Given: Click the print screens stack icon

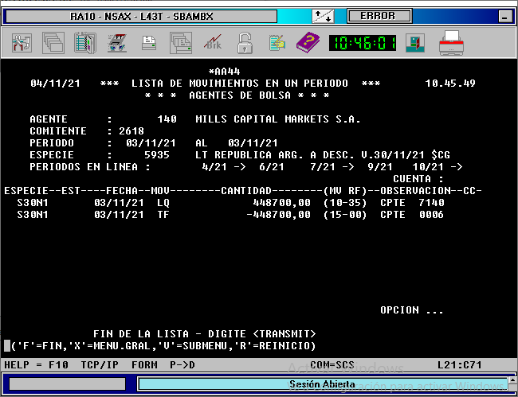Looking at the screenshot, I should tap(181, 43).
